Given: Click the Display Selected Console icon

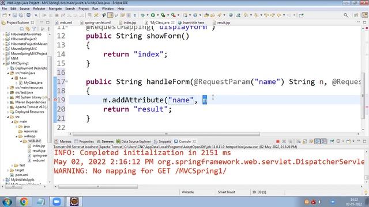Looking at the screenshot, I should click(338, 141).
